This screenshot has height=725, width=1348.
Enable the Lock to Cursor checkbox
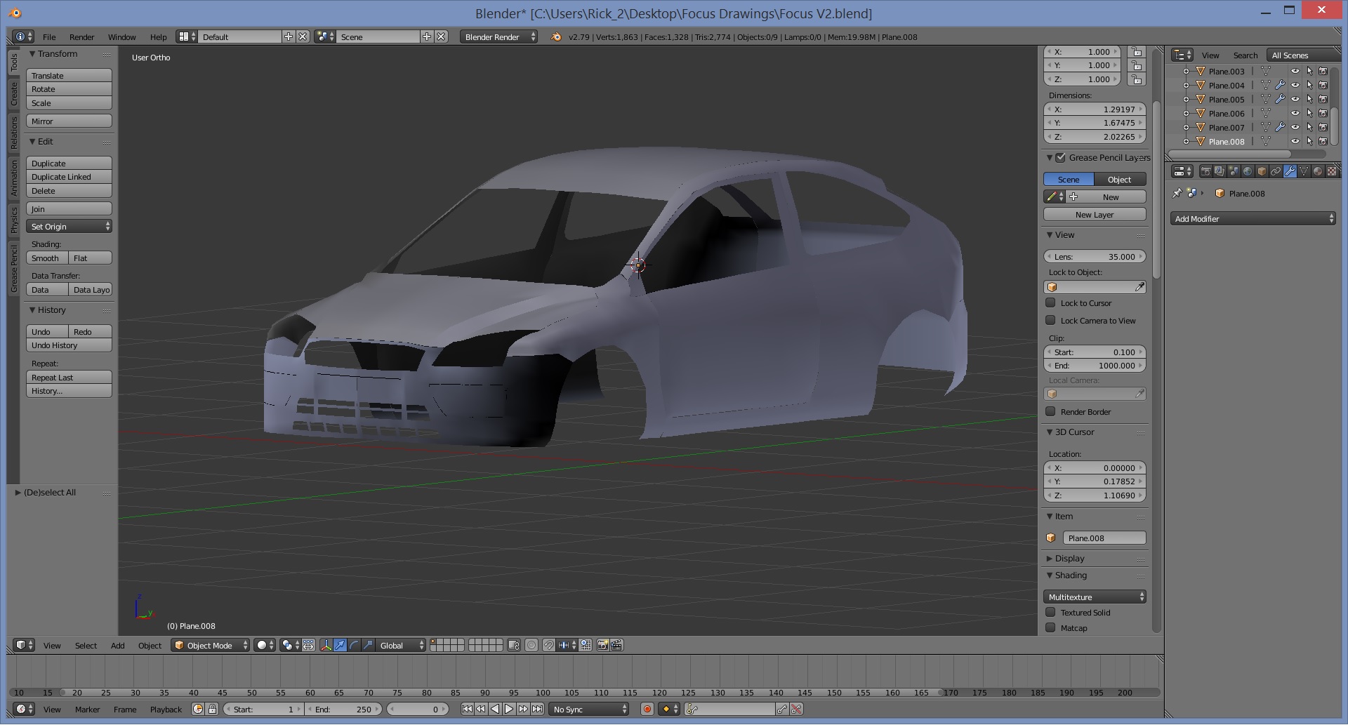coord(1050,303)
